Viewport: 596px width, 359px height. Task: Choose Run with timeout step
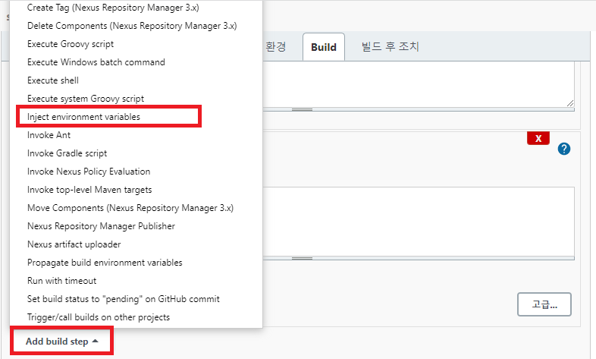(x=61, y=281)
